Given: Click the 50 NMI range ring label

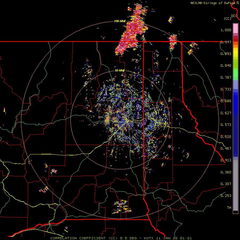Looking at the screenshot, I should pos(120,71).
